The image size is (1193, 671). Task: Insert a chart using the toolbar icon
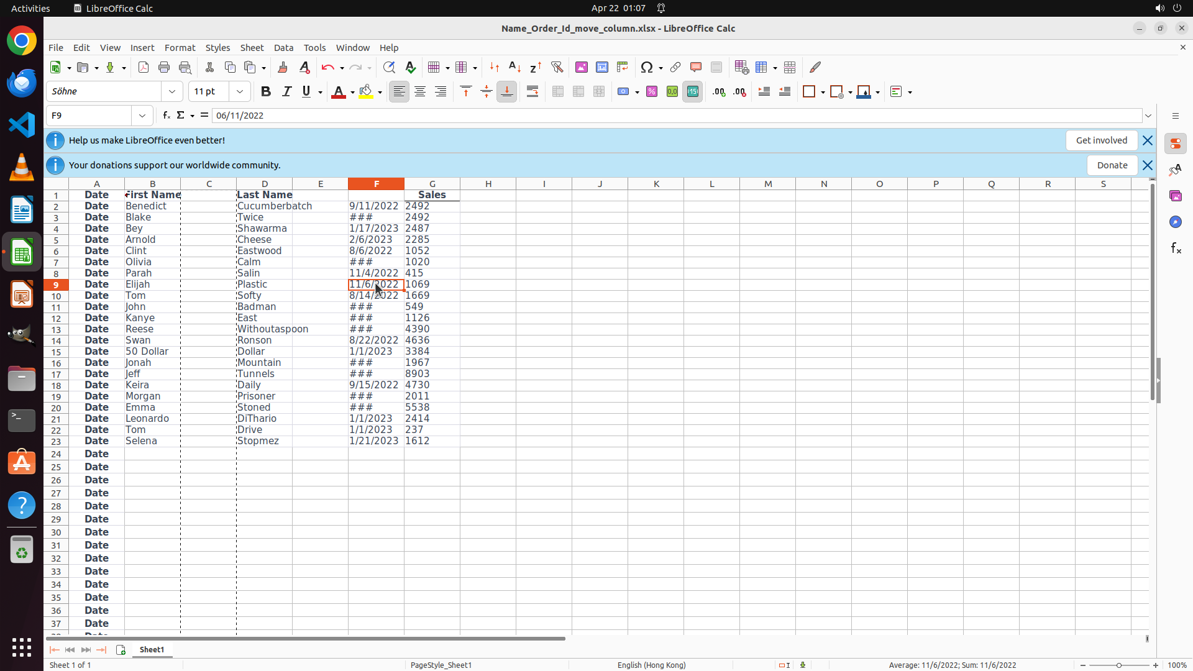601,67
